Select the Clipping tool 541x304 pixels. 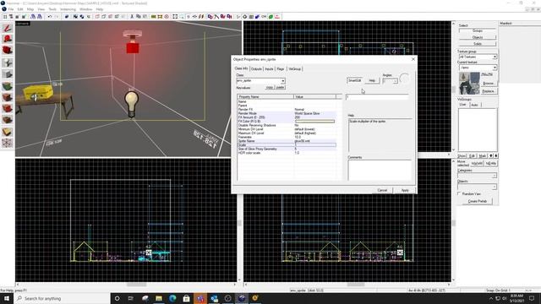[x=8, y=132]
